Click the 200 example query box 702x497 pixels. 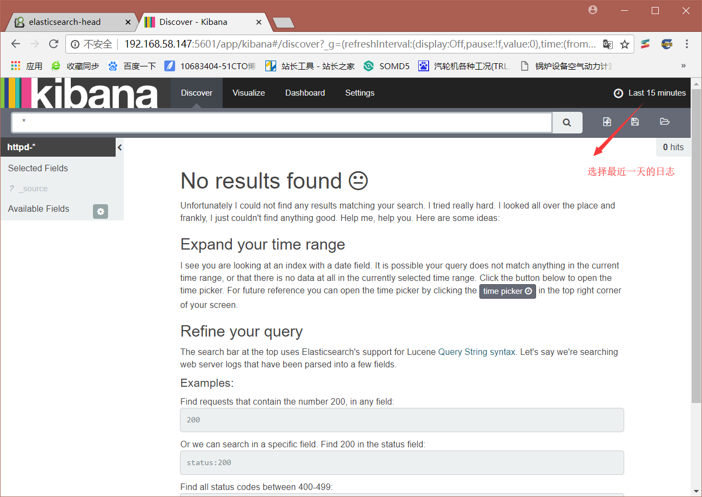click(x=402, y=420)
